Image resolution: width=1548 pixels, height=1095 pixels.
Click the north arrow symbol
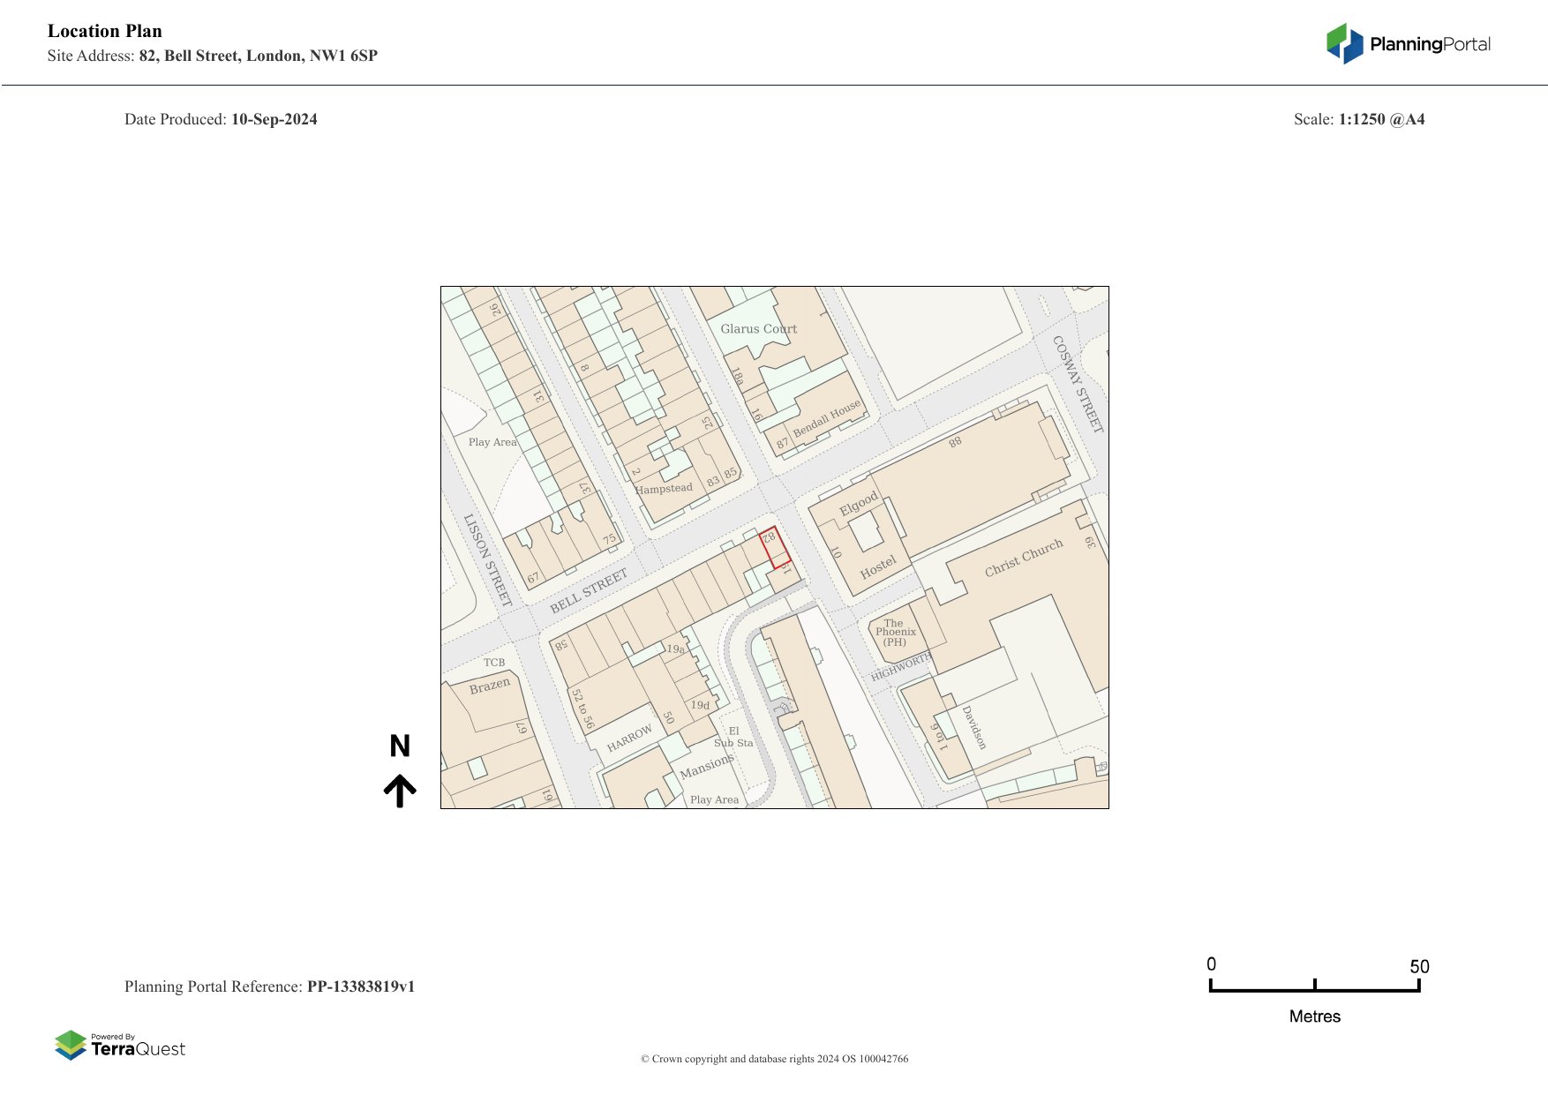click(x=400, y=791)
